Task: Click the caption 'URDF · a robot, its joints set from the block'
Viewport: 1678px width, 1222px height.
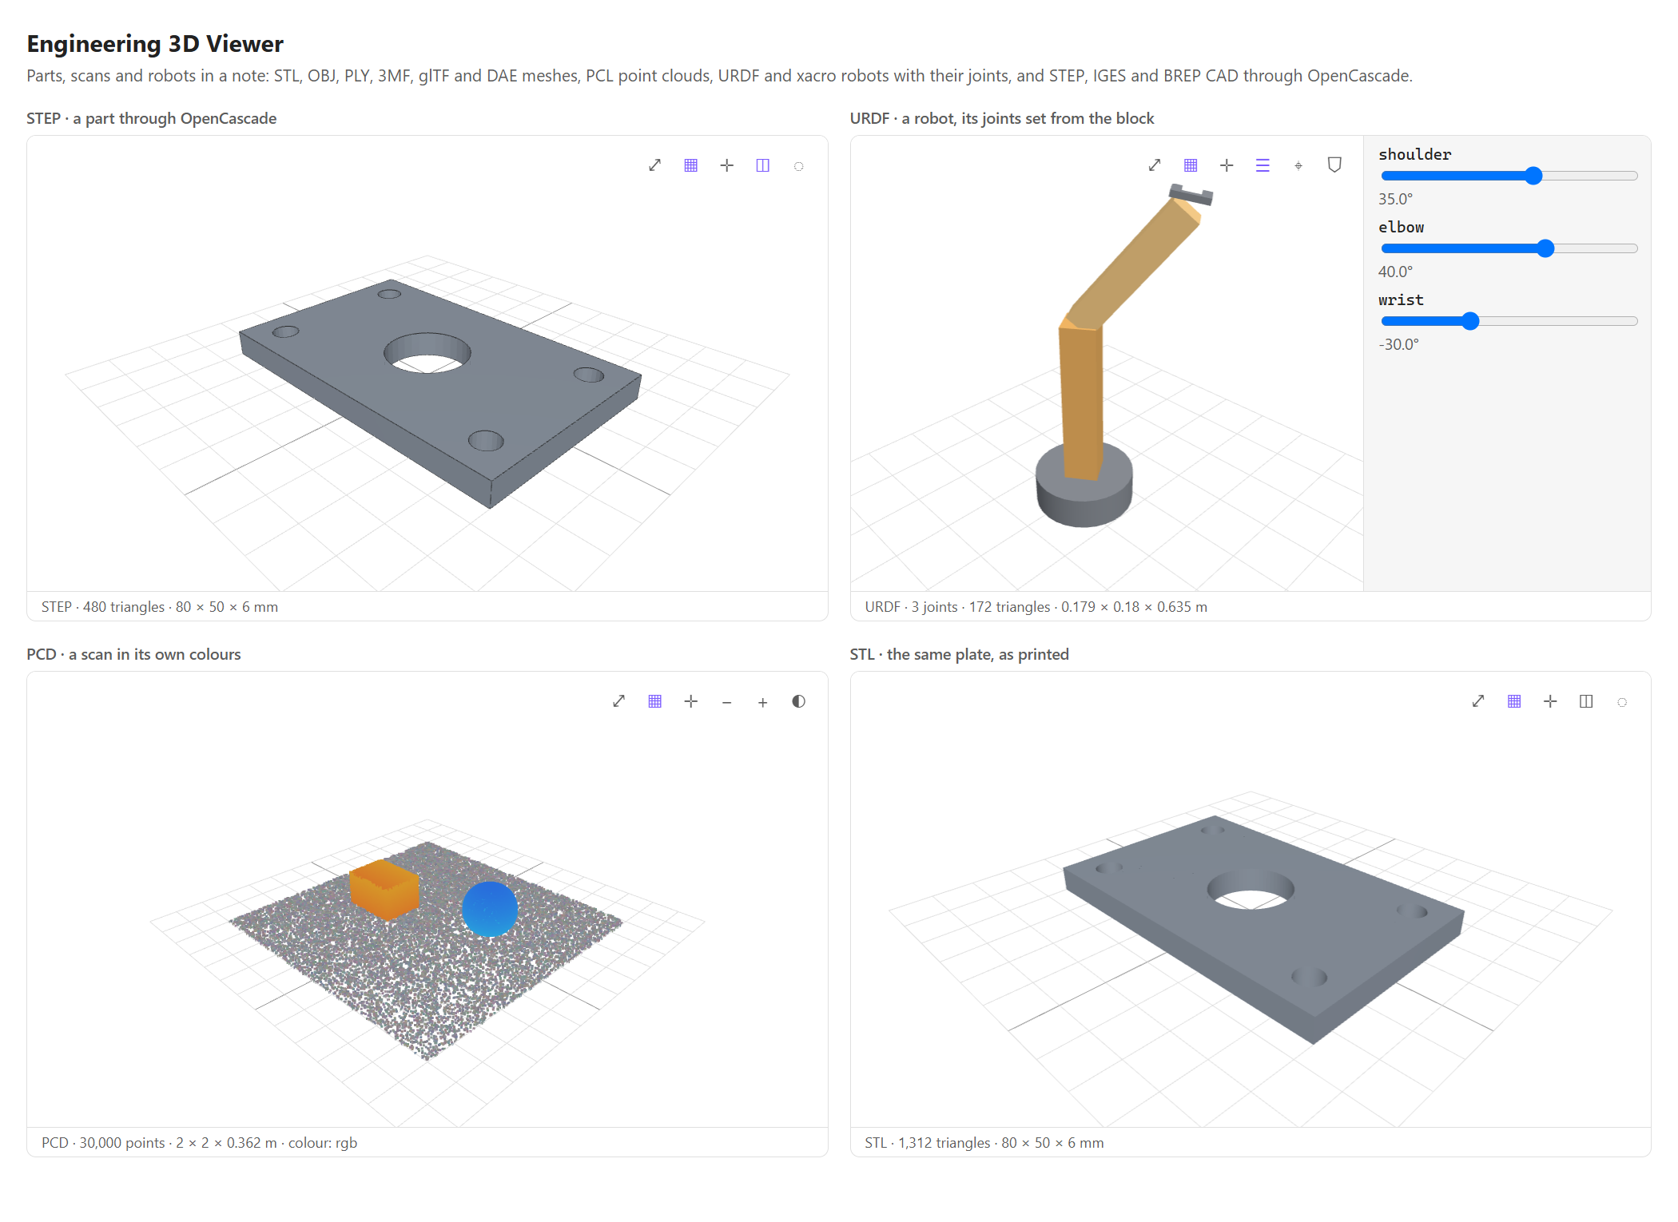Action: click(1002, 118)
